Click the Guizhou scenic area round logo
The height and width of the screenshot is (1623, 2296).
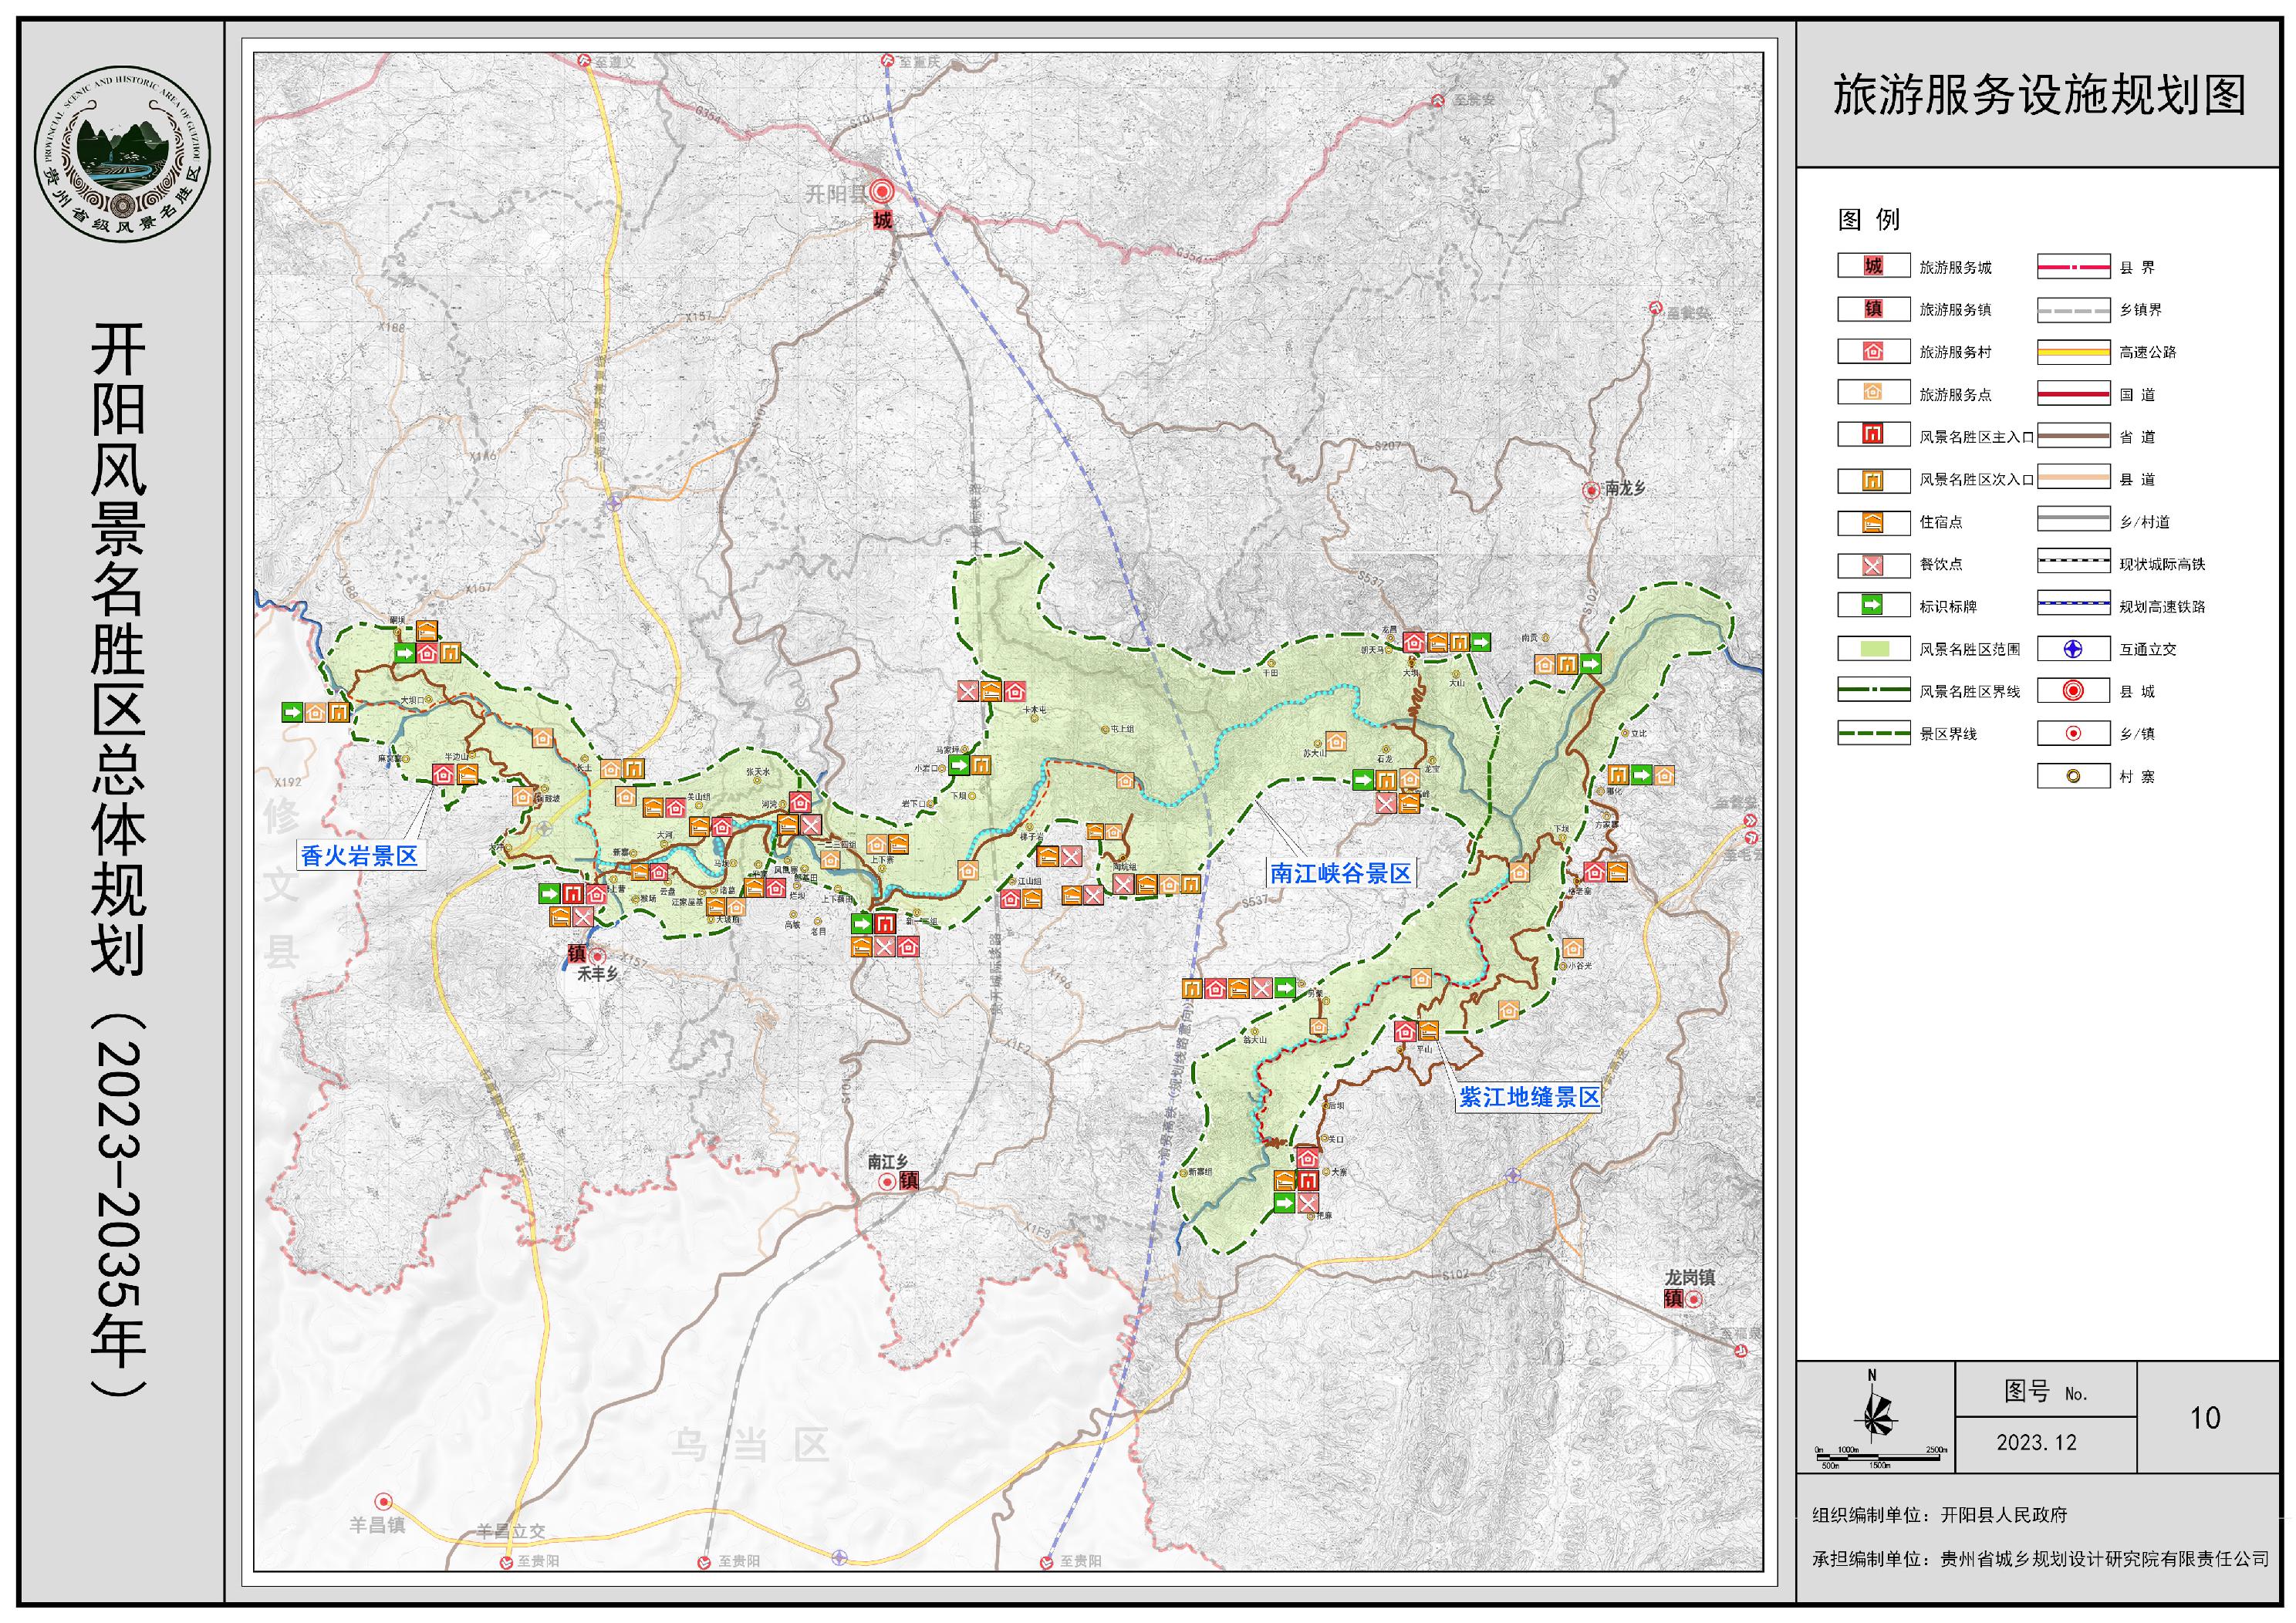123,154
